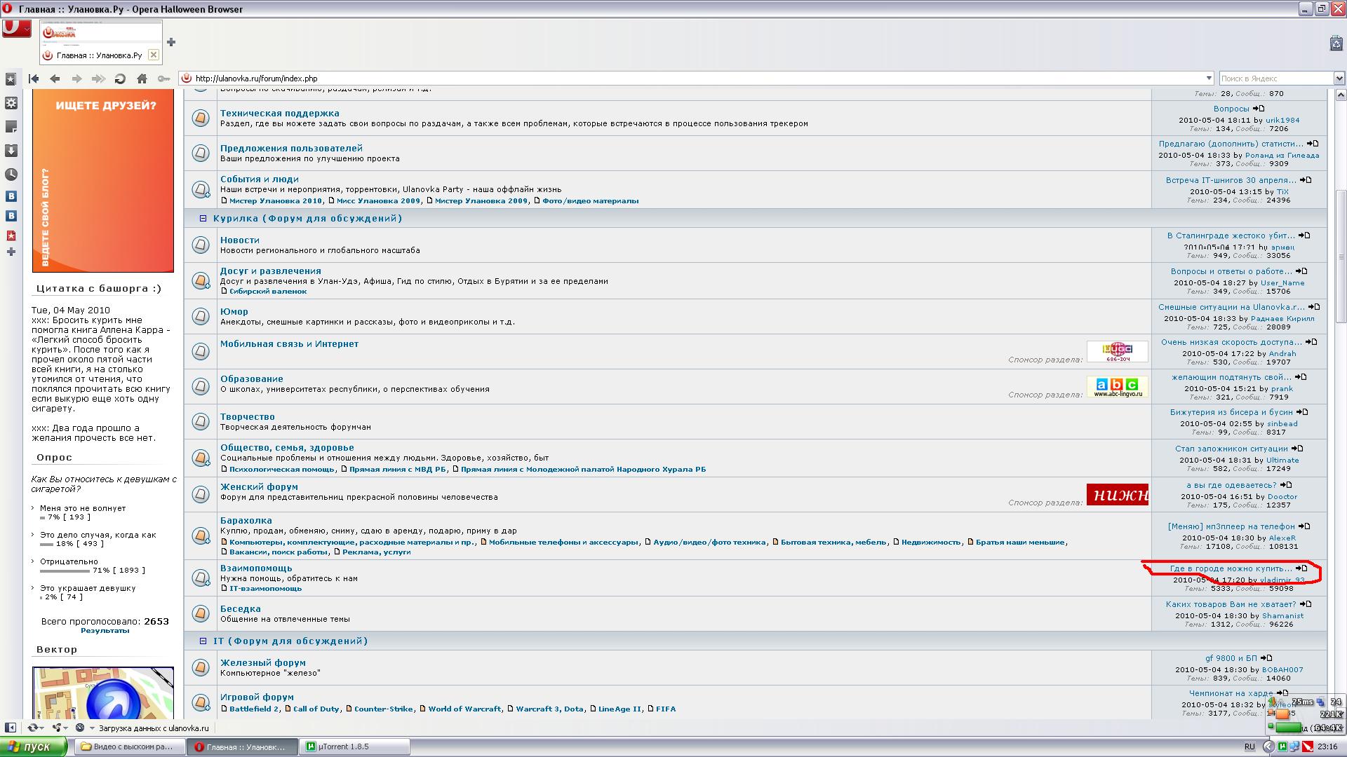Open a new tab with plus button
This screenshot has width=1347, height=757.
170,42
